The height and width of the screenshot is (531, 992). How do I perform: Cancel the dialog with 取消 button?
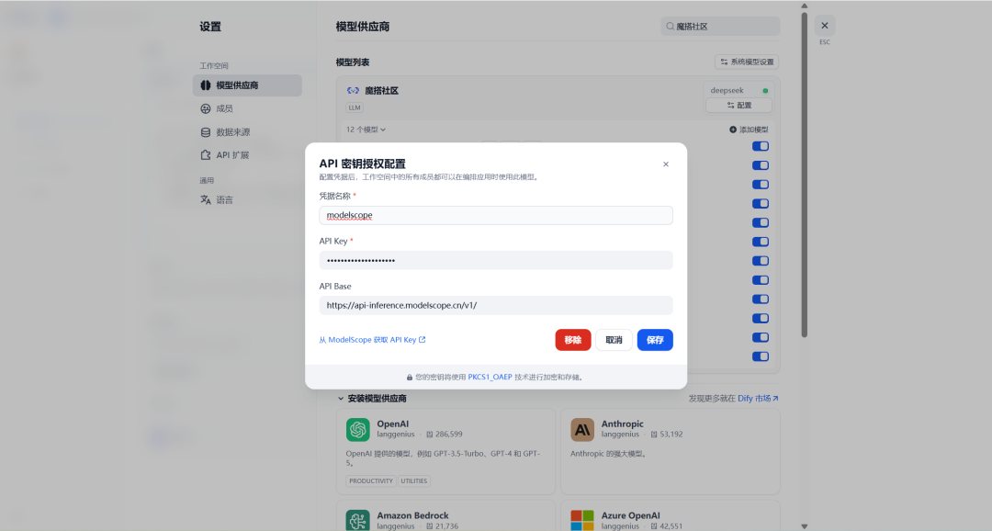coord(614,340)
